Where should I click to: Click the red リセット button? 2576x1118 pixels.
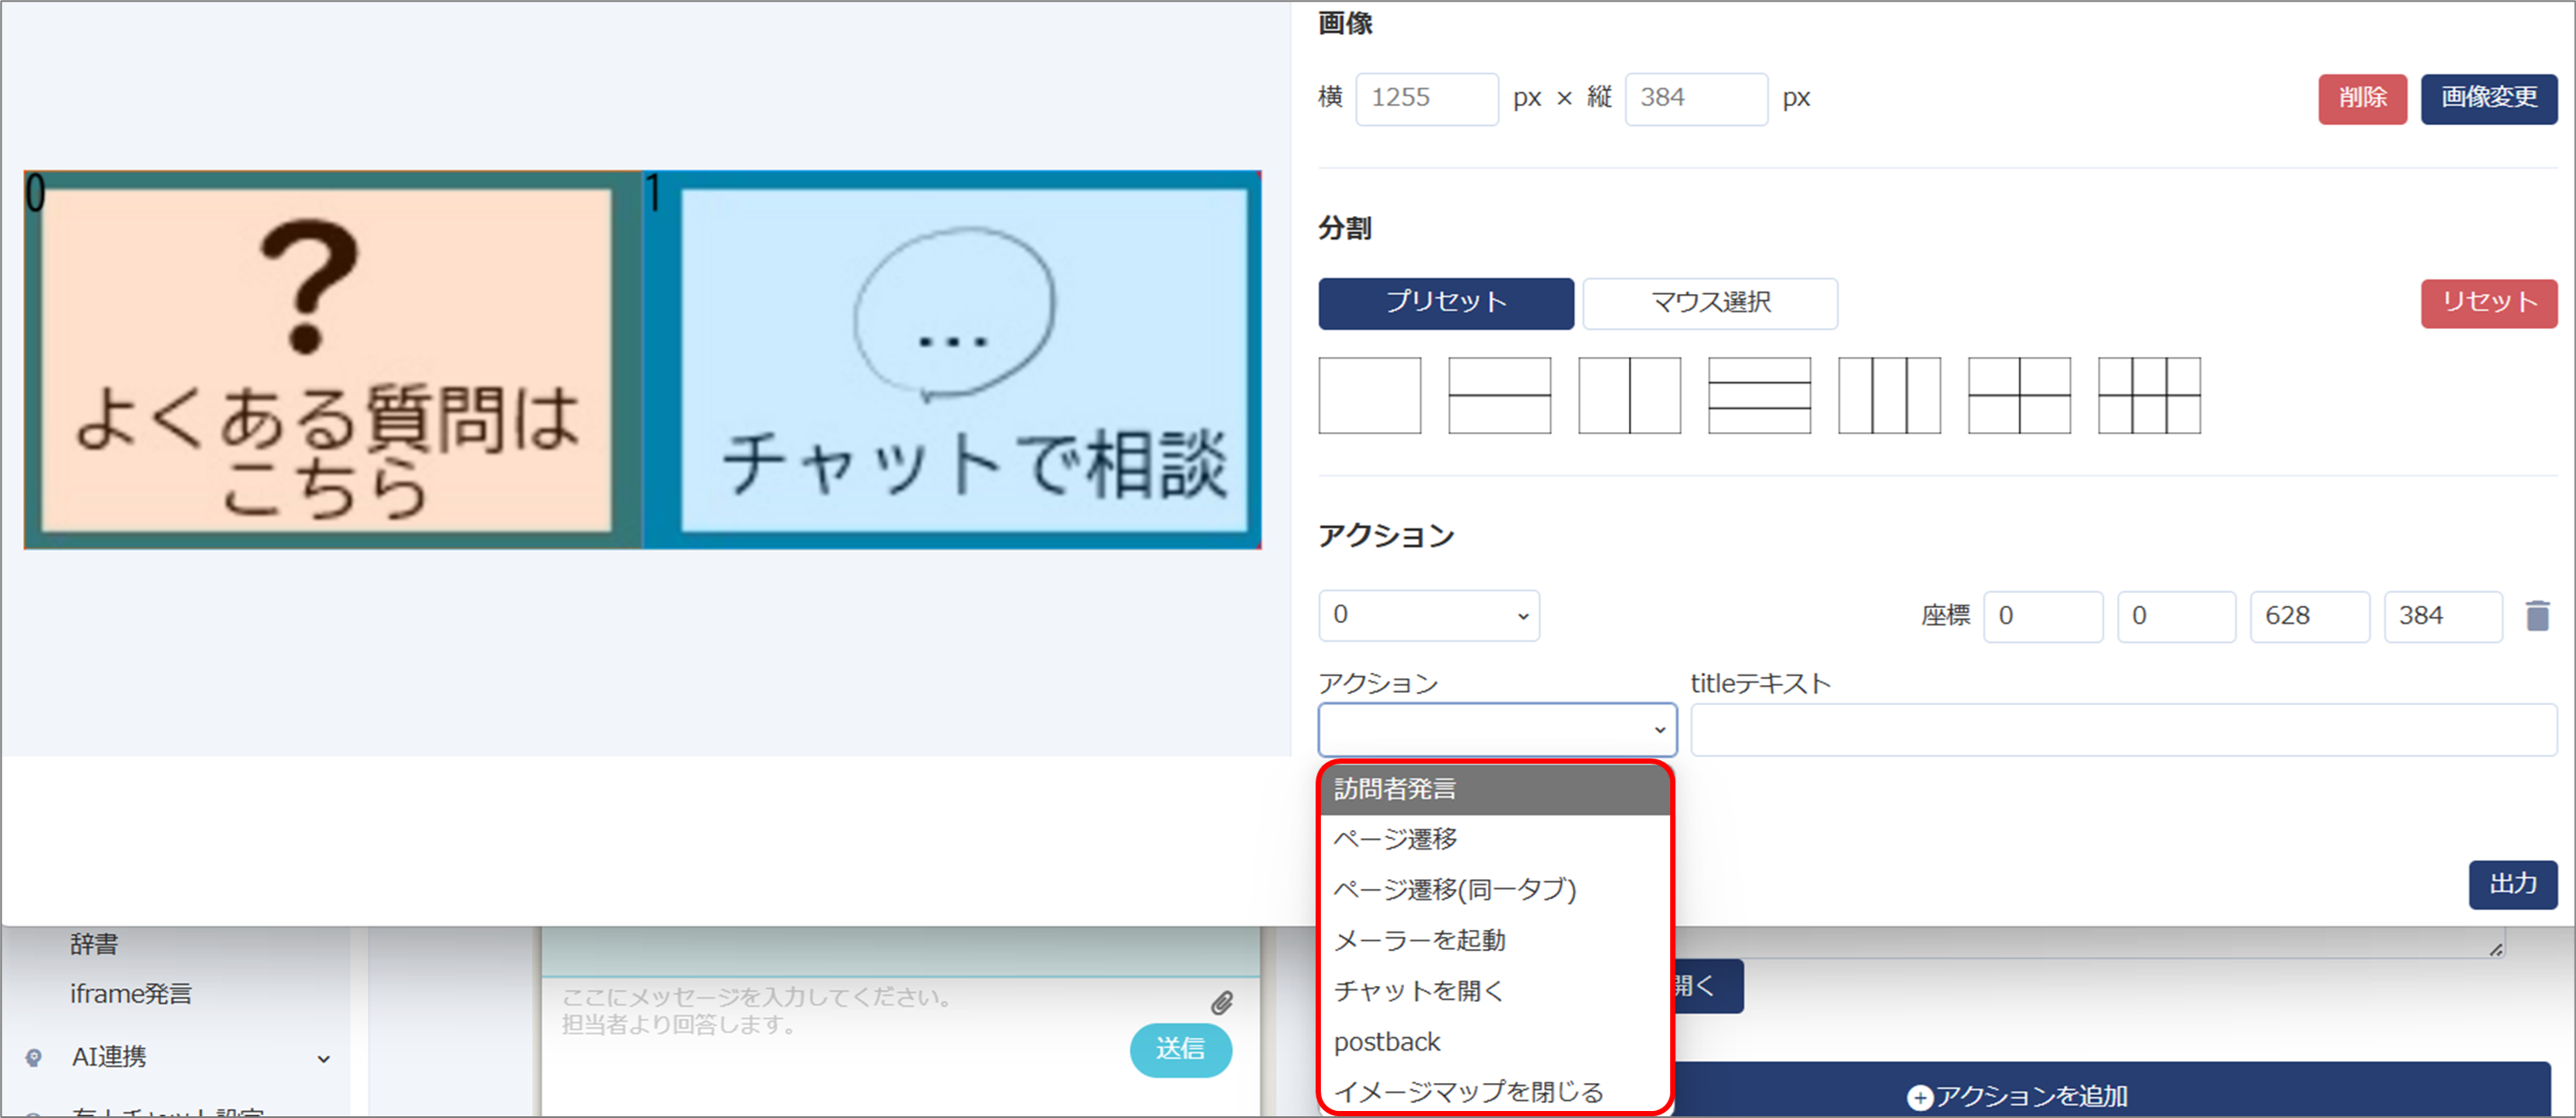pyautogui.click(x=2489, y=303)
